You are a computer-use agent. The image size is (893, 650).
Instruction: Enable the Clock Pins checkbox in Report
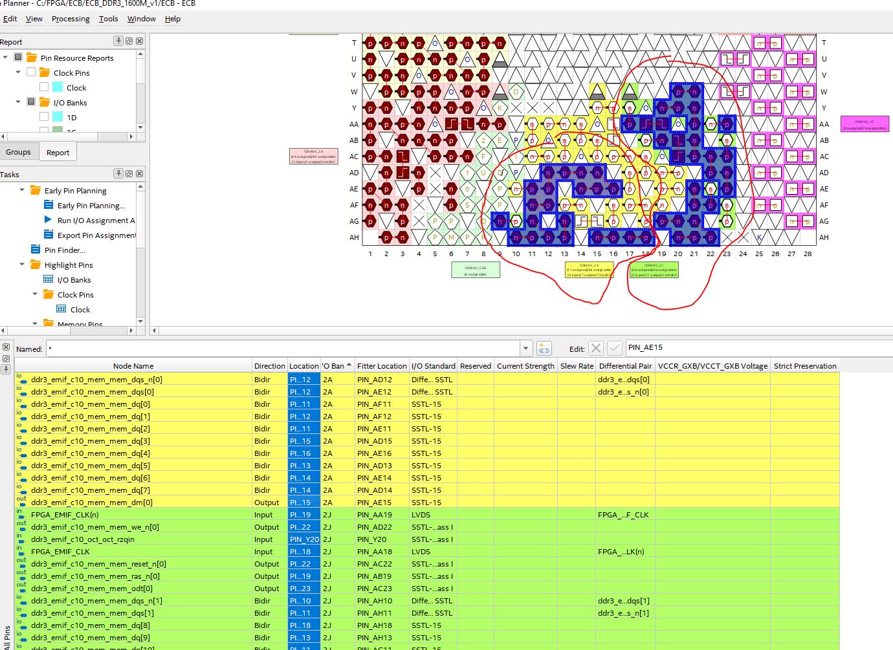pyautogui.click(x=31, y=72)
